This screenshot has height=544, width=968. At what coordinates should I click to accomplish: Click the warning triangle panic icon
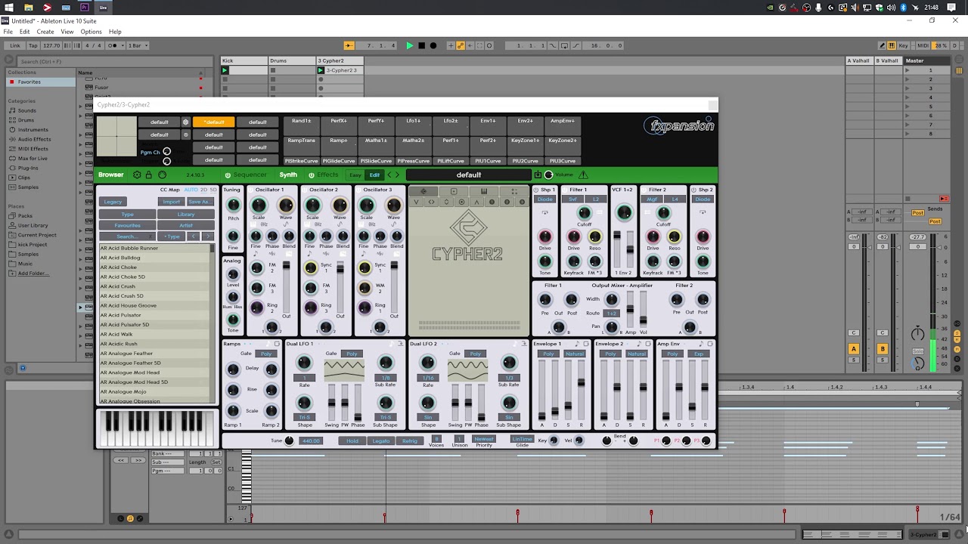[x=583, y=175]
